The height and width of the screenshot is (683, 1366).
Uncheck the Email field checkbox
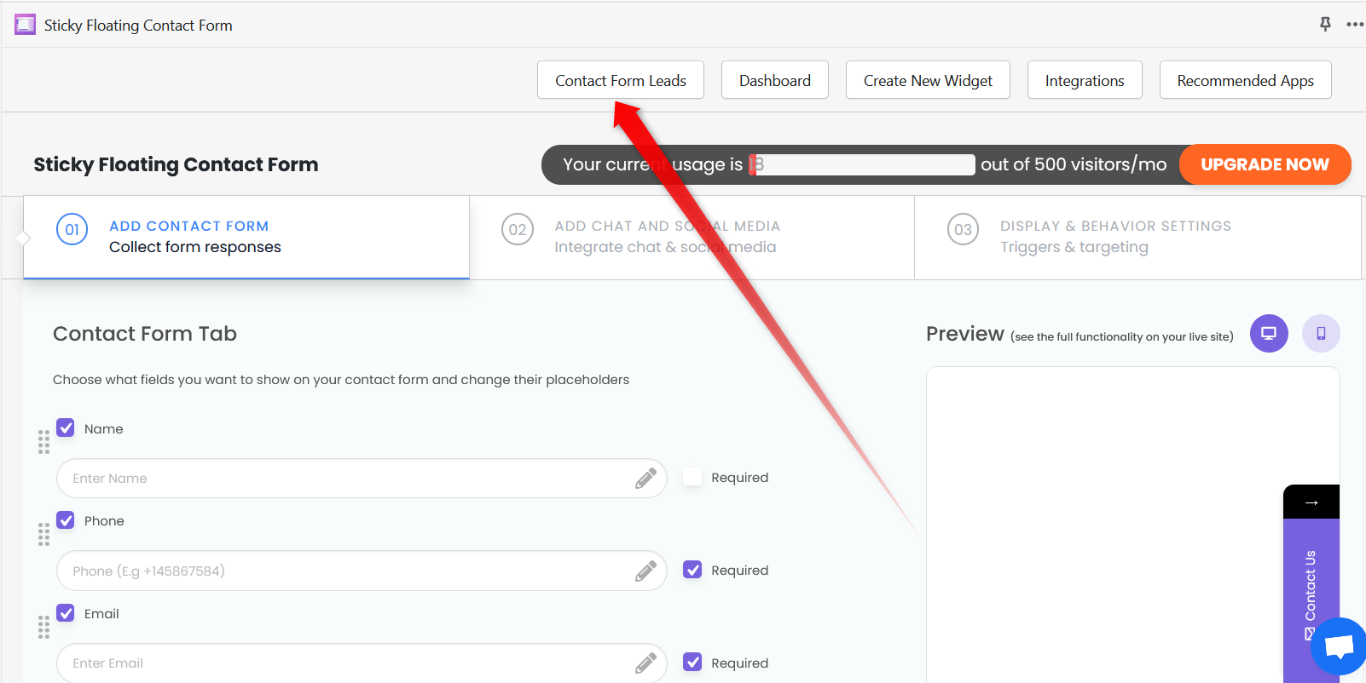click(66, 612)
